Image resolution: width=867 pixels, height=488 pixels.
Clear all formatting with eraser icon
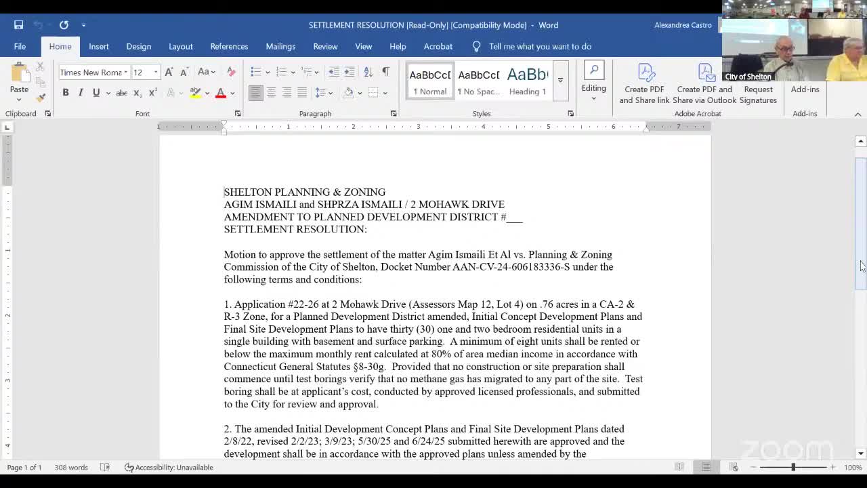click(232, 73)
